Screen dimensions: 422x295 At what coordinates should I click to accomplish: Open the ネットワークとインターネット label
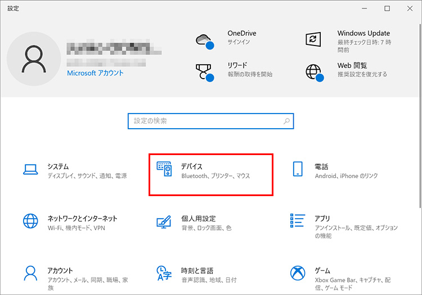tap(82, 218)
